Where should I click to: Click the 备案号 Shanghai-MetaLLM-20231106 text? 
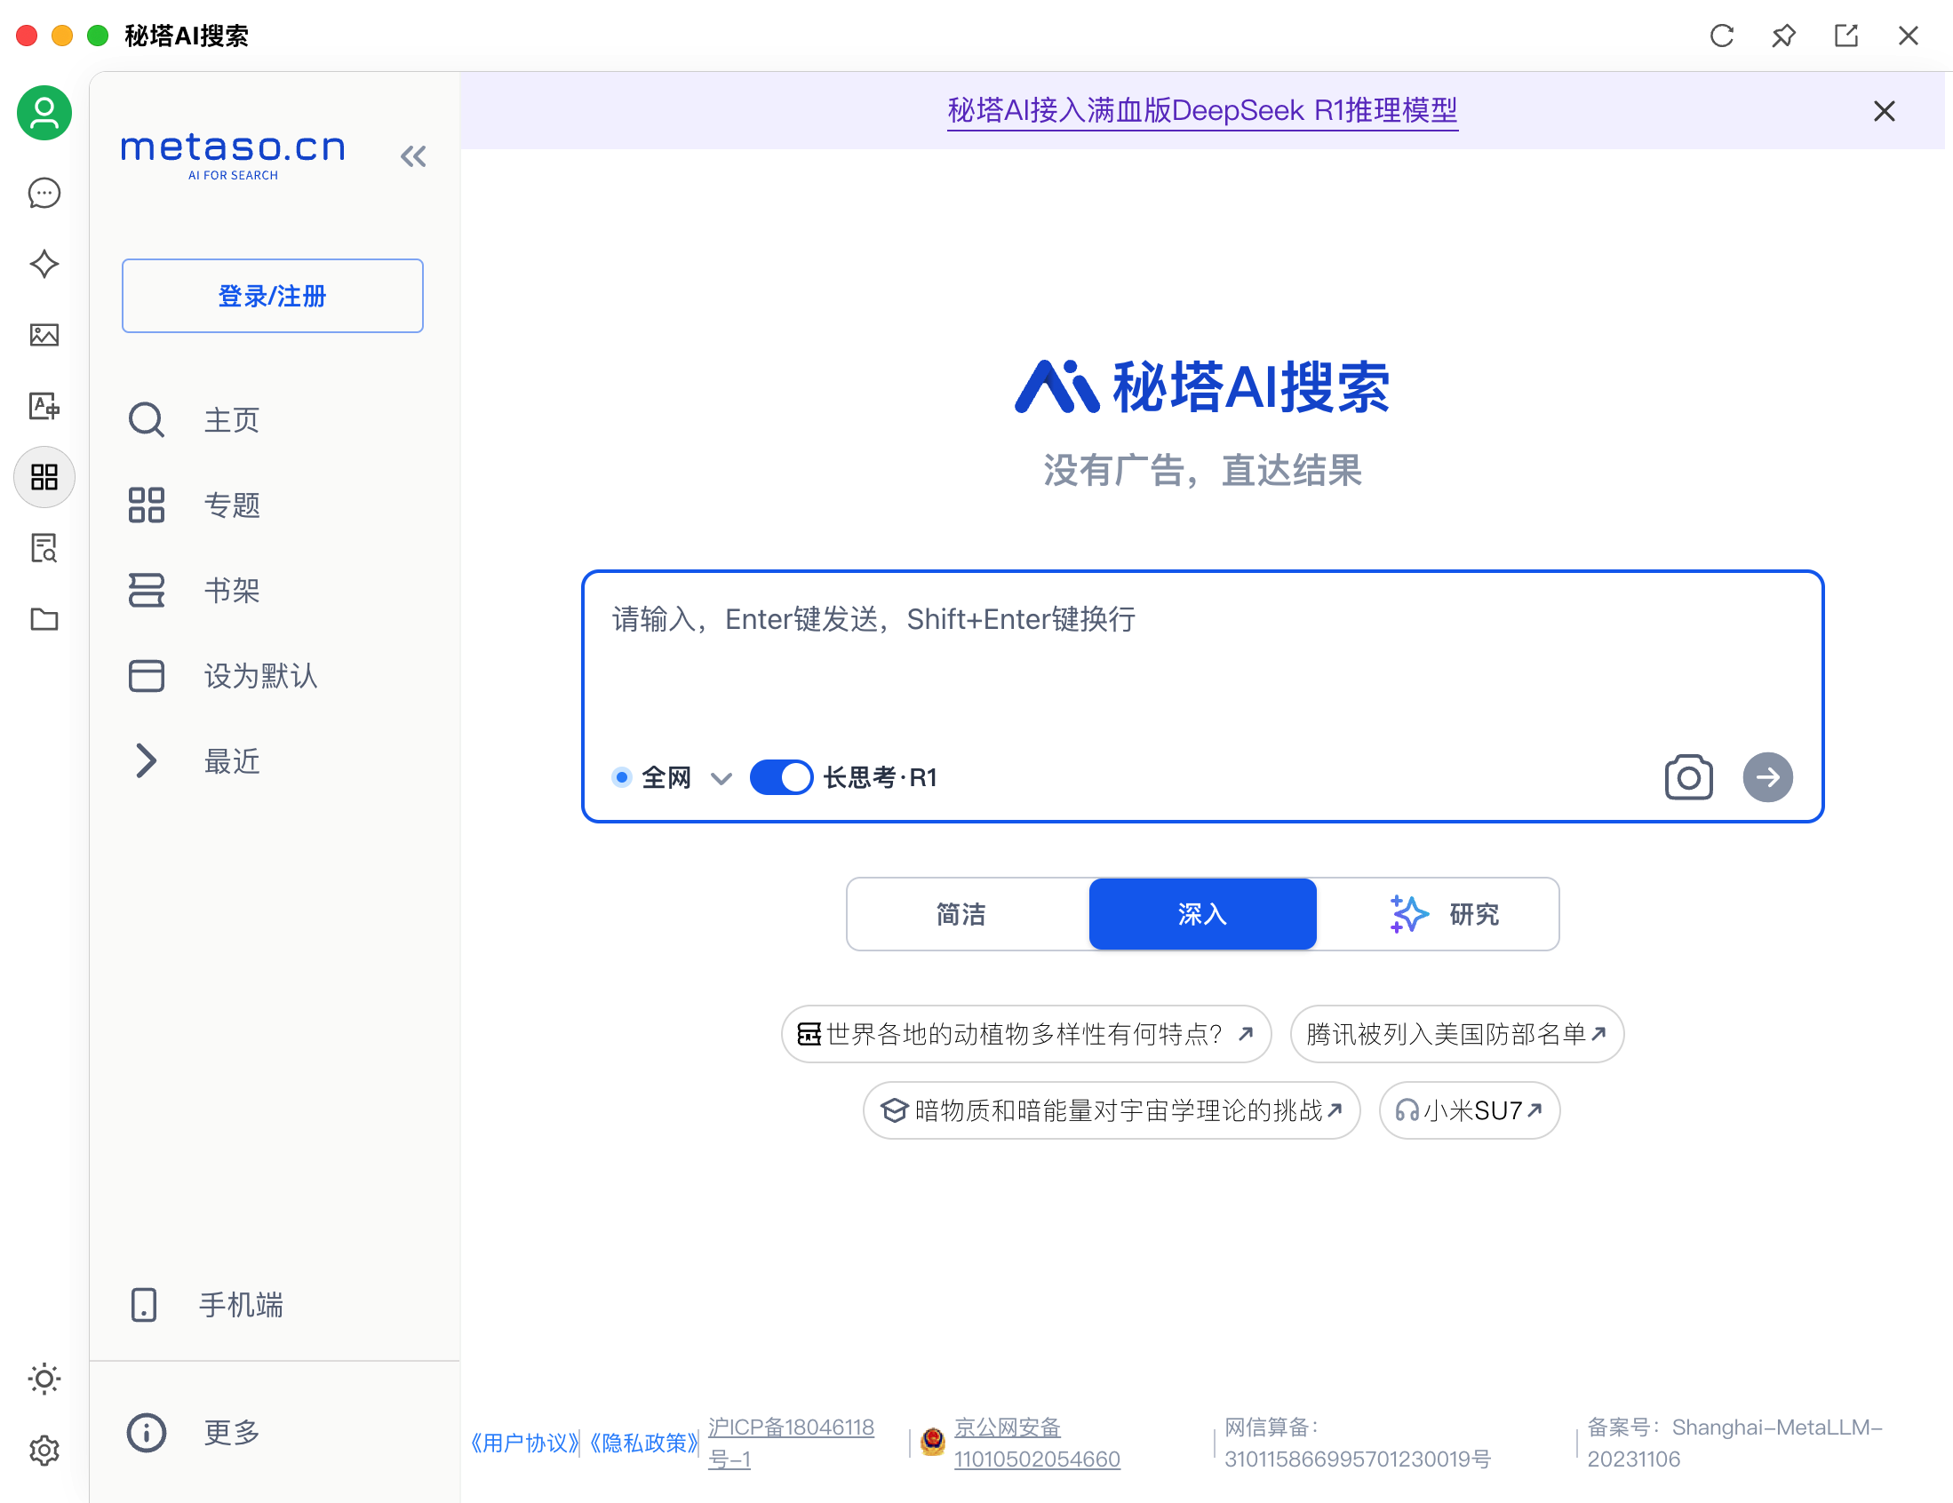click(1734, 1443)
